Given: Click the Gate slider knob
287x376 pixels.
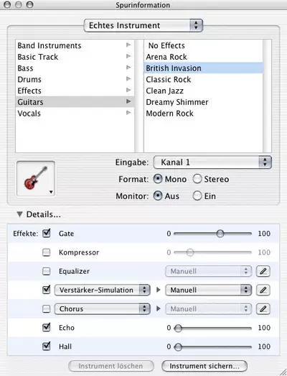Looking at the screenshot, I should click(x=220, y=234).
